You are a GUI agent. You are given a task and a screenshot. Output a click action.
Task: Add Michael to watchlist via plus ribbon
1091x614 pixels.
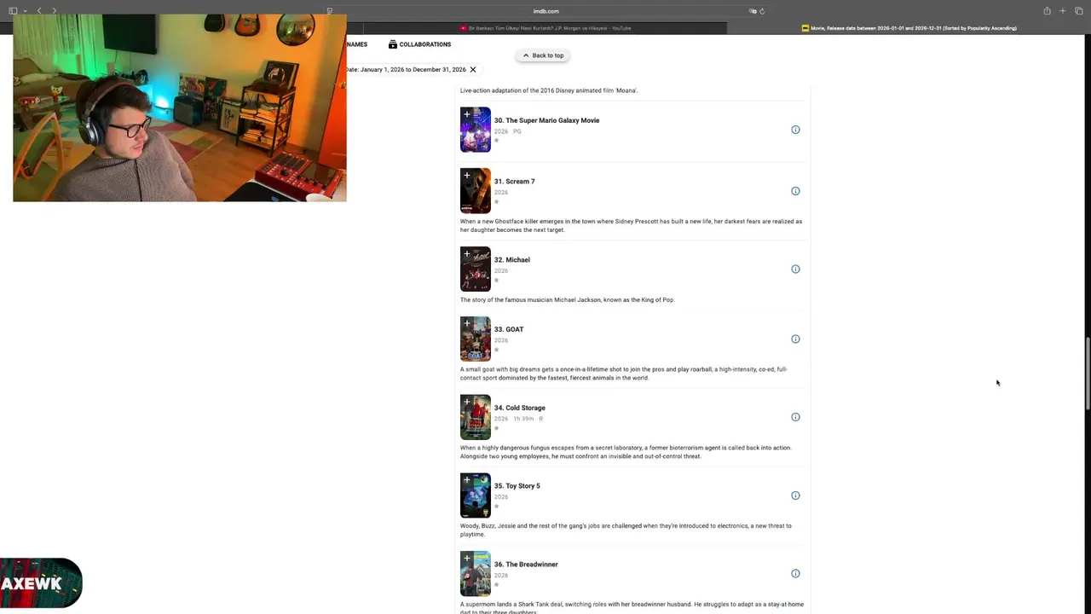click(x=466, y=253)
